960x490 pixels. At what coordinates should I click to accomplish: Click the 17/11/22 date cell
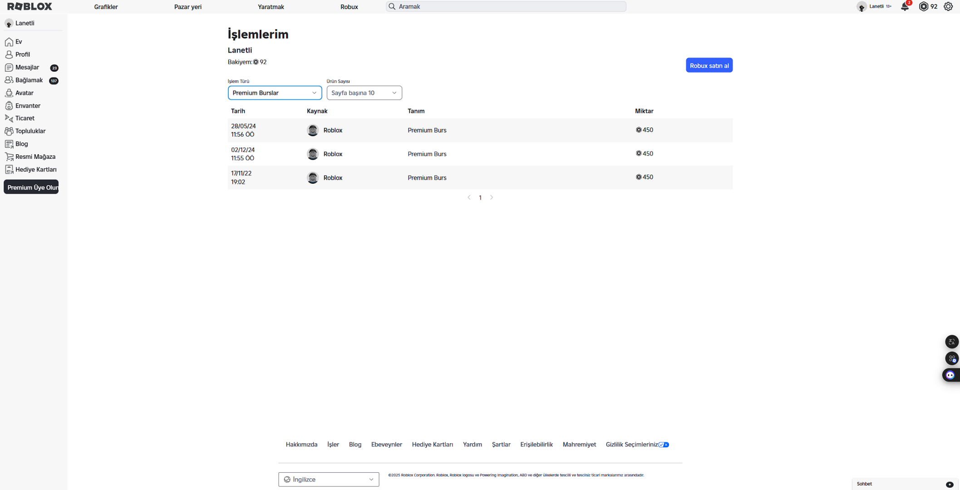(x=241, y=177)
